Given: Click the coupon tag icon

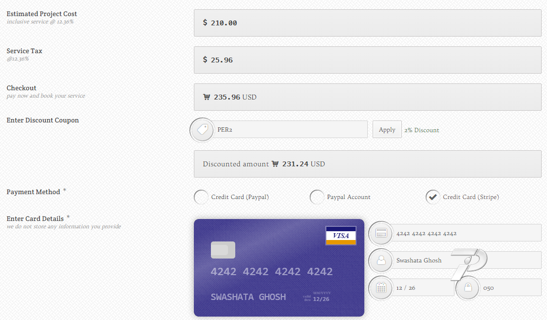Looking at the screenshot, I should pyautogui.click(x=202, y=130).
